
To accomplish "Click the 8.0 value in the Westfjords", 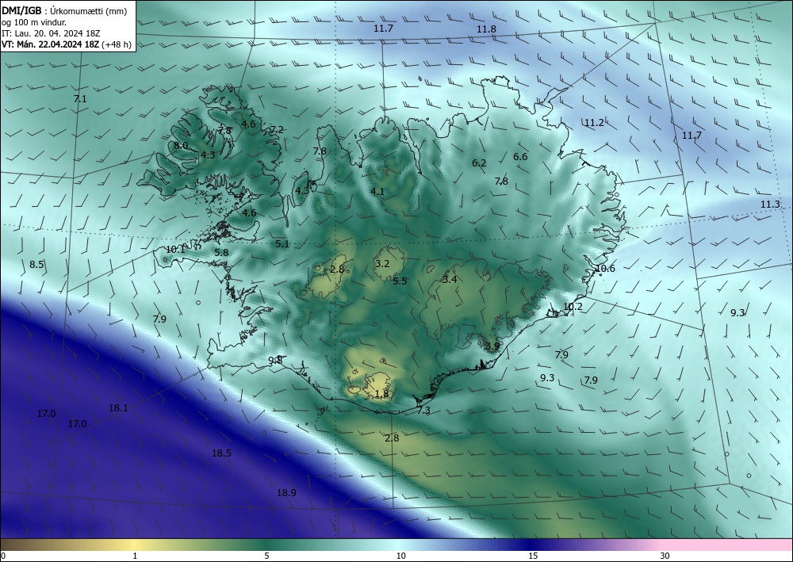I will click(181, 146).
